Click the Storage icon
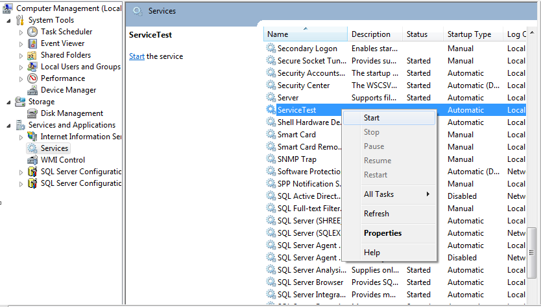This screenshot has width=541, height=307. (20, 102)
